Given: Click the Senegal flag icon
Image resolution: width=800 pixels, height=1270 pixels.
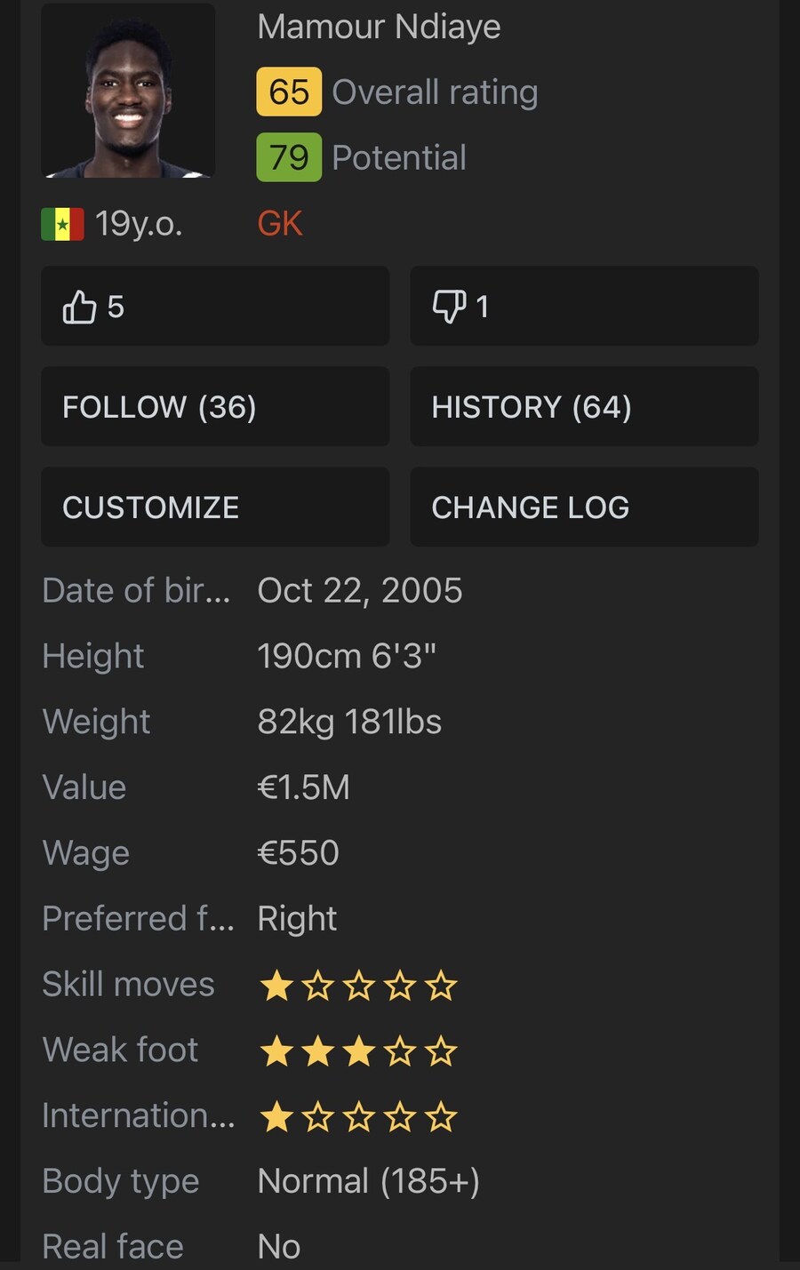Looking at the screenshot, I should pyautogui.click(x=62, y=224).
